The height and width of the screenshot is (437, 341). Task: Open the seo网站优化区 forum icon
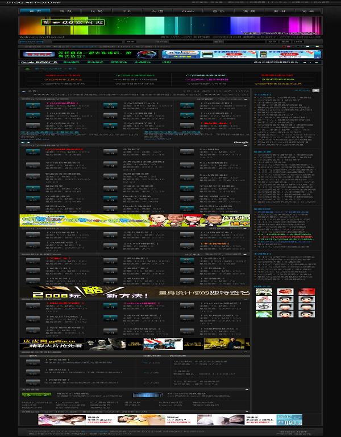(x=110, y=332)
